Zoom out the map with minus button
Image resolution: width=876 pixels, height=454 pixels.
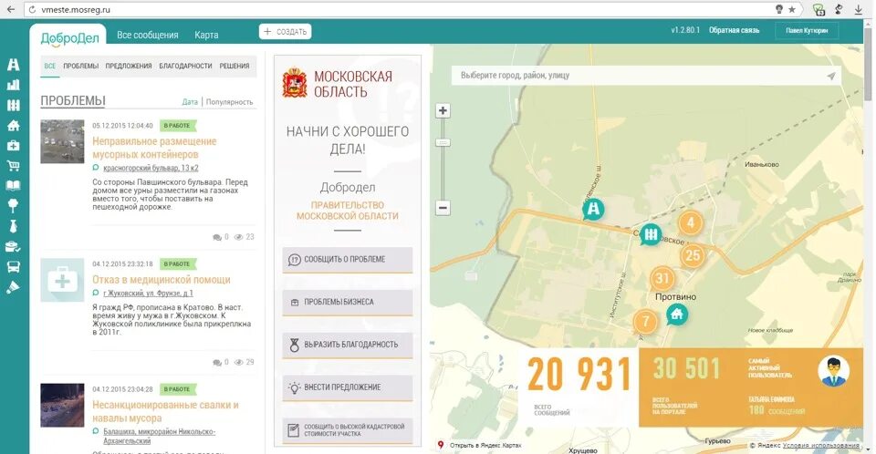(x=443, y=208)
